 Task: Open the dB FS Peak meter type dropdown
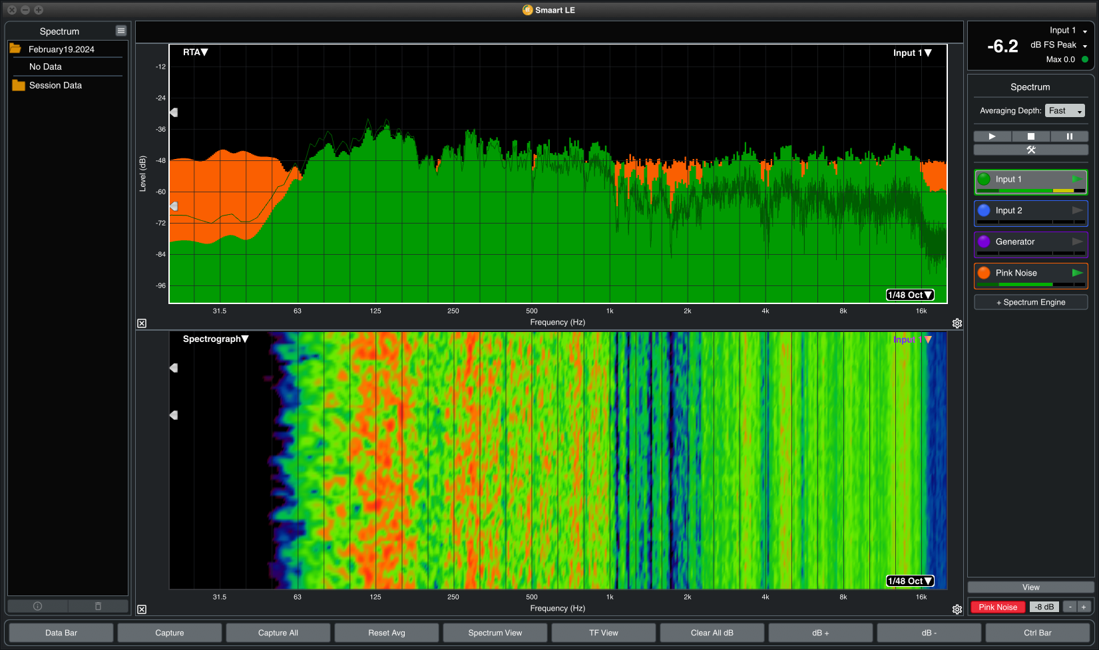(x=1059, y=45)
